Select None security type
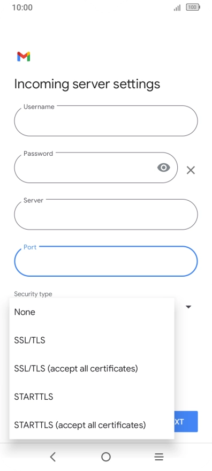 (92, 312)
